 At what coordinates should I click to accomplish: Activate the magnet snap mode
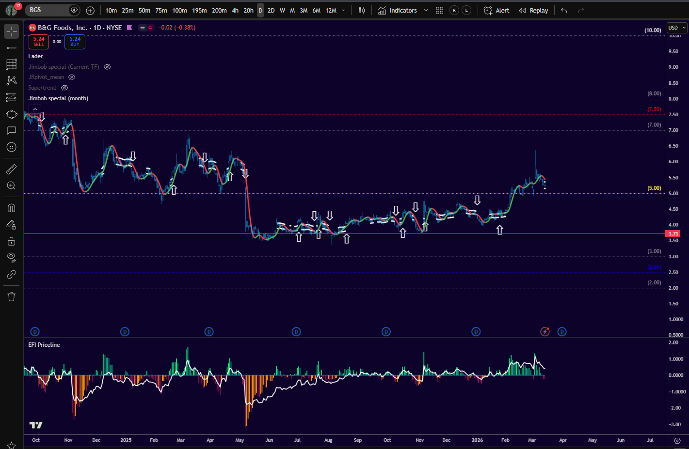click(x=11, y=208)
